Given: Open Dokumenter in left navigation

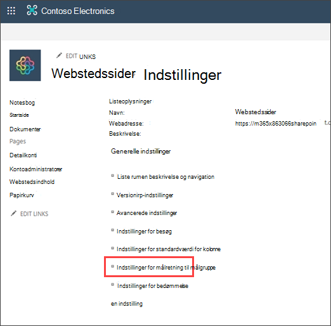Looking at the screenshot, I should point(25,129).
